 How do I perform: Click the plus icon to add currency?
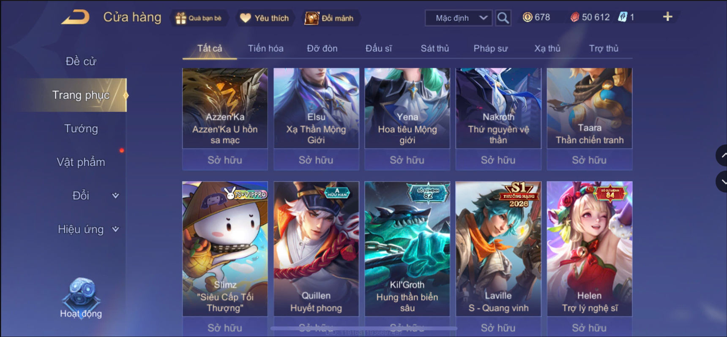pos(667,17)
